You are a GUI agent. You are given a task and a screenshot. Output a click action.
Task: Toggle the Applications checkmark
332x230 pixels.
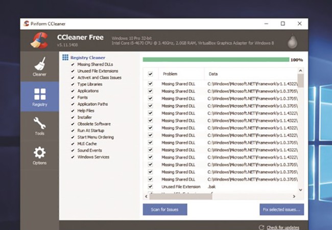coord(73,91)
